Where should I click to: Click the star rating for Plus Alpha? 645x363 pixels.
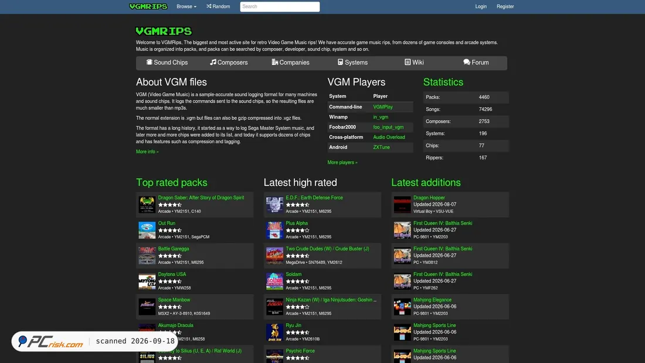click(297, 230)
